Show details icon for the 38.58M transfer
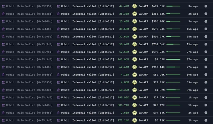The width and height of the screenshot is (213, 124). (x=206, y=29)
